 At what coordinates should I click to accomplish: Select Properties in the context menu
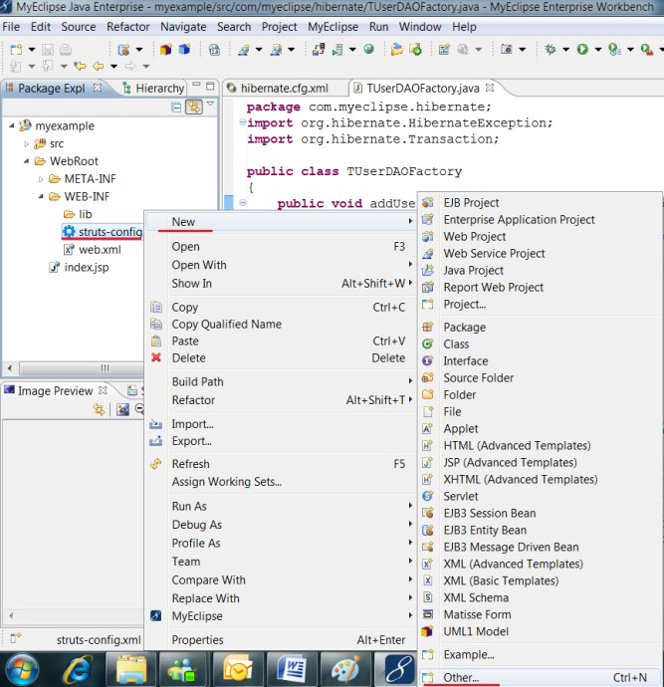point(281,639)
